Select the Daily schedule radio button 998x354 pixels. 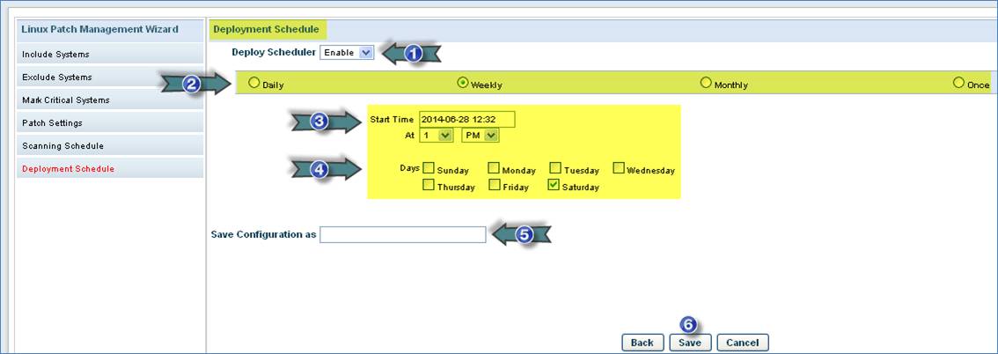(x=254, y=83)
